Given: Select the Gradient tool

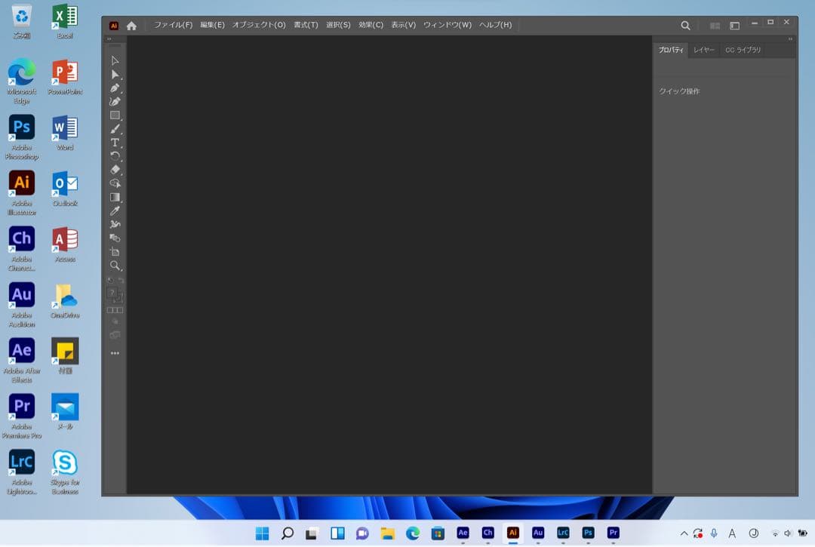Looking at the screenshot, I should pos(115,197).
